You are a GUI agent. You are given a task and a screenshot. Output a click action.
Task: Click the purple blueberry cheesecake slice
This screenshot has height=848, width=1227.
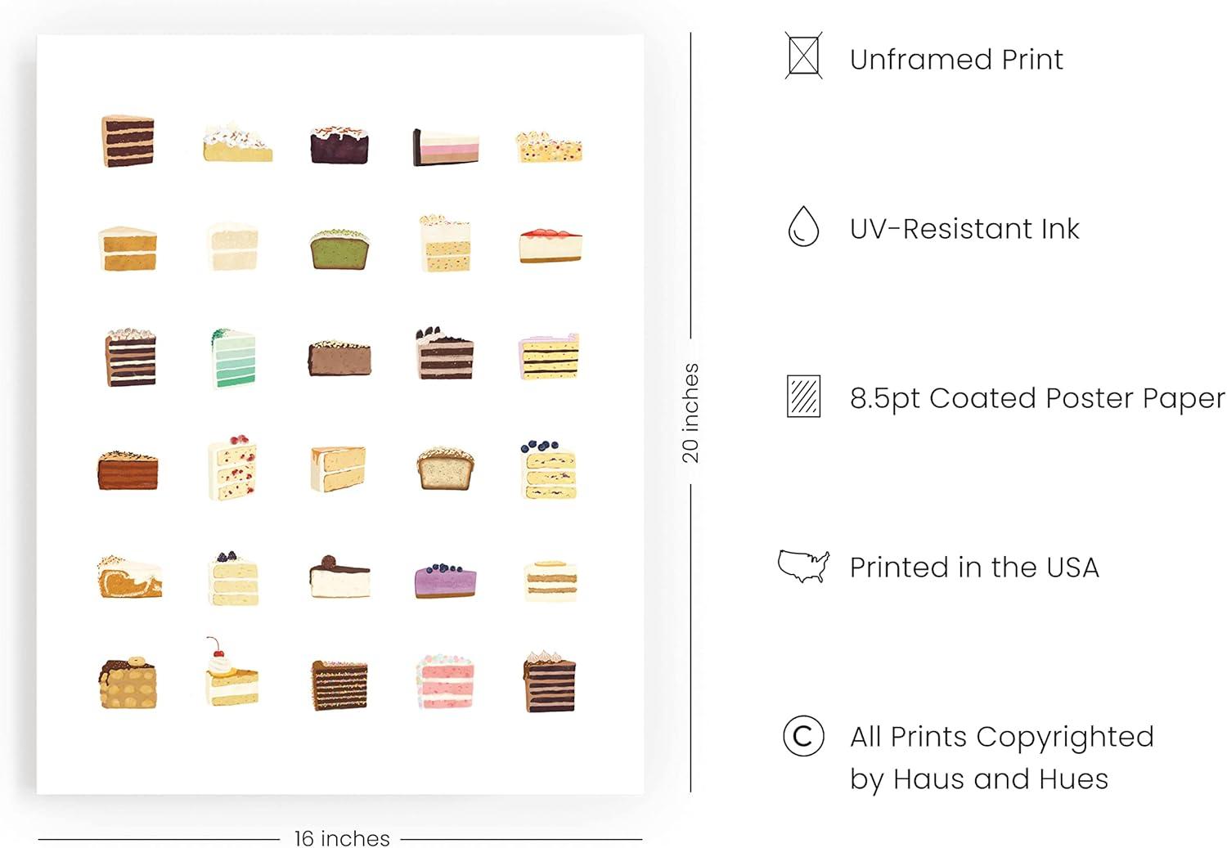(445, 580)
